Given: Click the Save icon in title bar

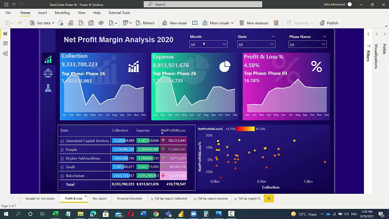Looking at the screenshot, I should coord(6,5).
